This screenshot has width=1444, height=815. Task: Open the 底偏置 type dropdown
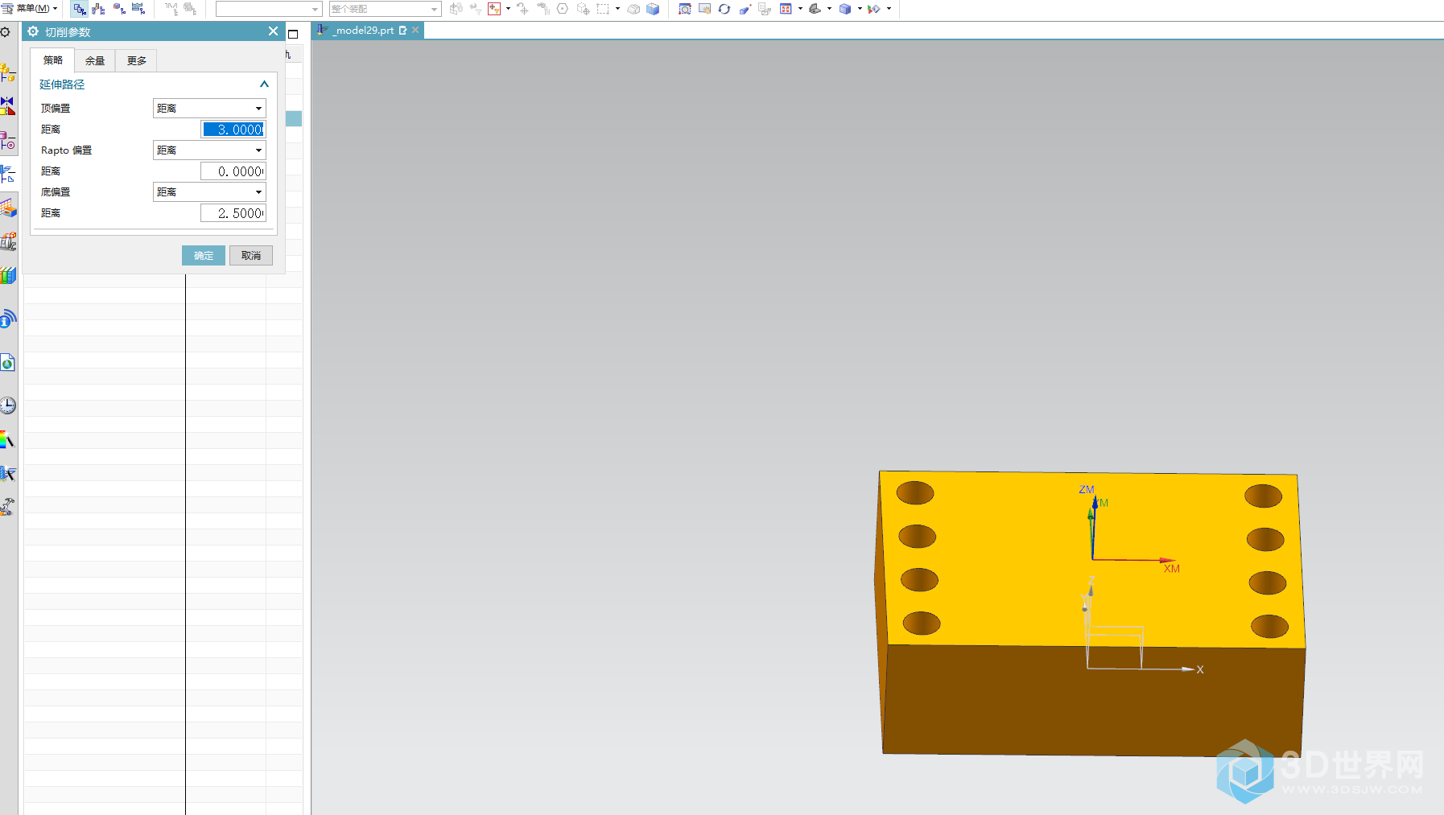coord(209,191)
